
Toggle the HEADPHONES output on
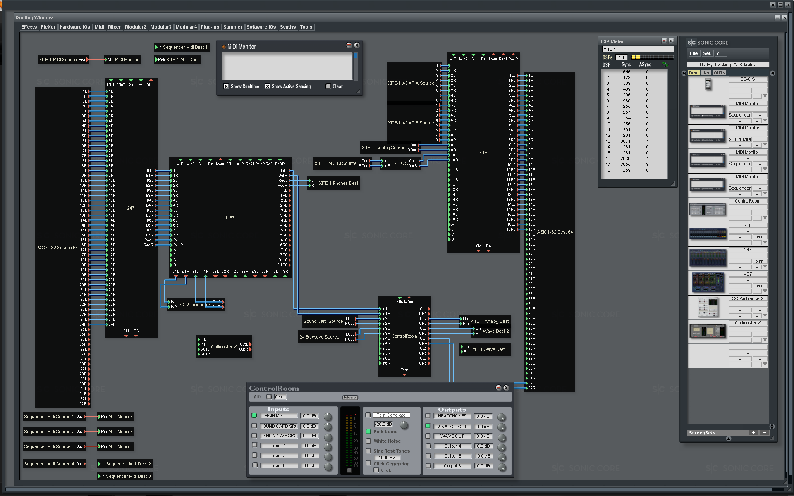tap(428, 416)
